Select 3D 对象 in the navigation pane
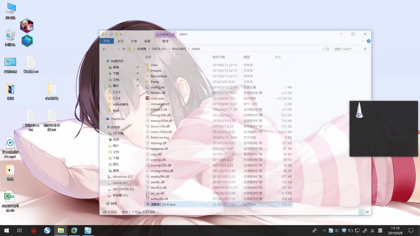This screenshot has width=420, height=236. point(118,133)
